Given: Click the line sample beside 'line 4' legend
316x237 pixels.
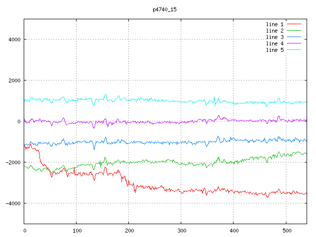Looking at the screenshot, I should (294, 43).
